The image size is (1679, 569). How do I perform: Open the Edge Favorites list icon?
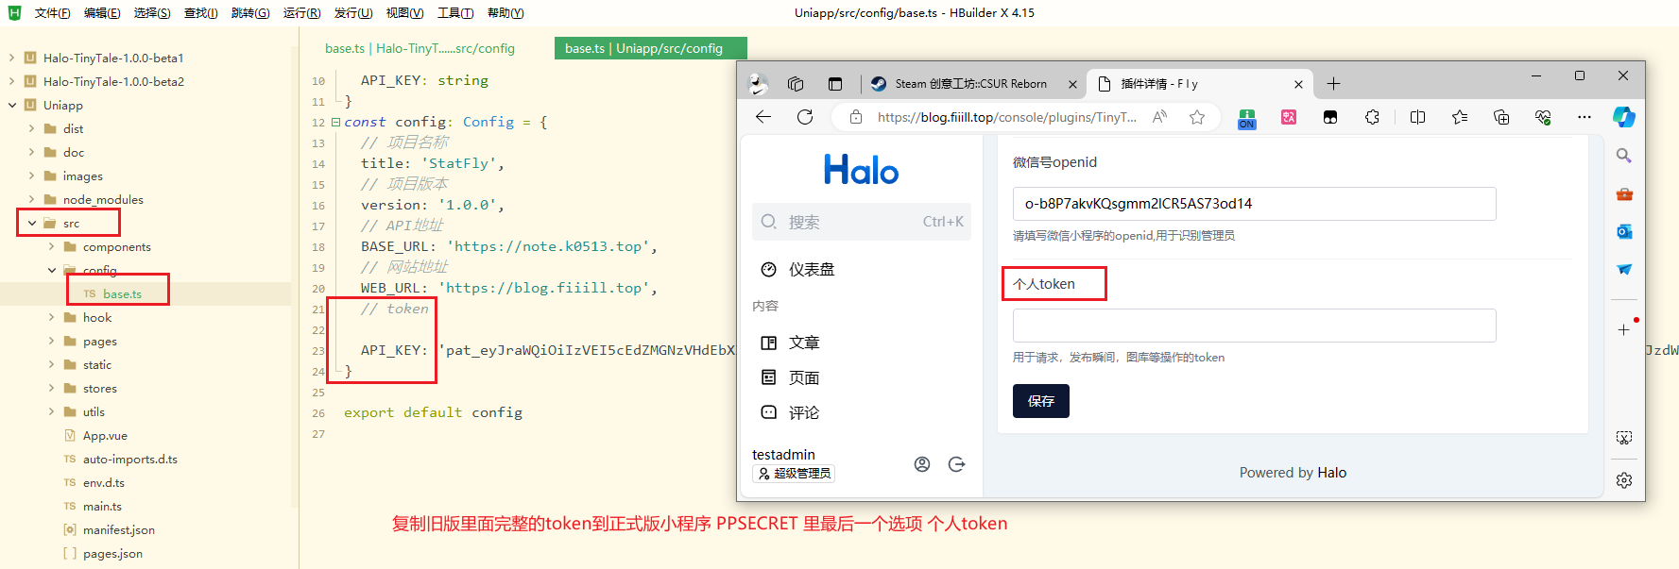click(1460, 117)
